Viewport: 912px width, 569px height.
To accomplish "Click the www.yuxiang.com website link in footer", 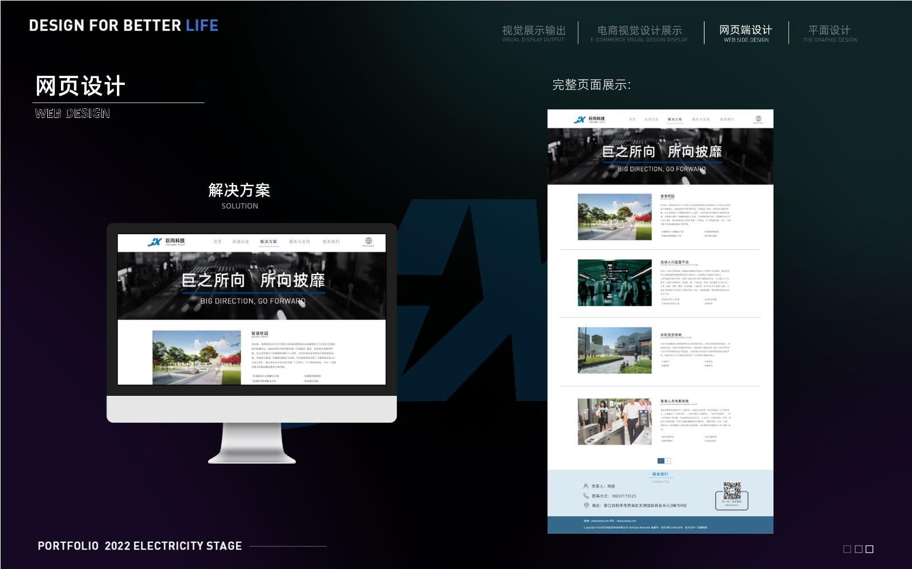I will tap(626, 521).
